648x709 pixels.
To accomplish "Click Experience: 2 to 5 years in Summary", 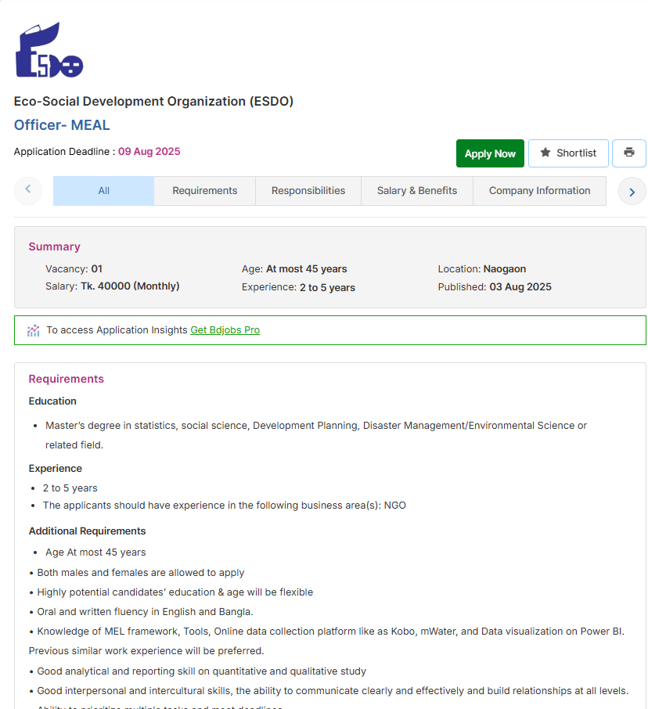I will click(x=298, y=287).
